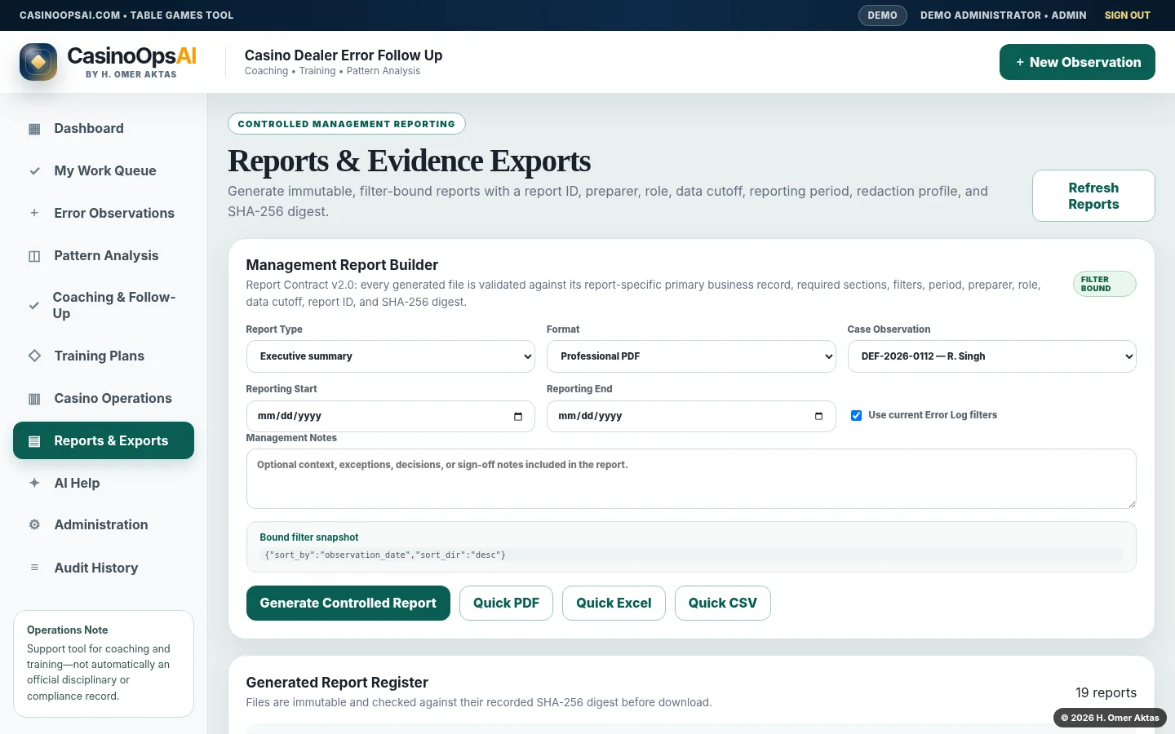The width and height of the screenshot is (1175, 734).
Task: Go to Dashboard in the sidebar
Action: (104, 129)
